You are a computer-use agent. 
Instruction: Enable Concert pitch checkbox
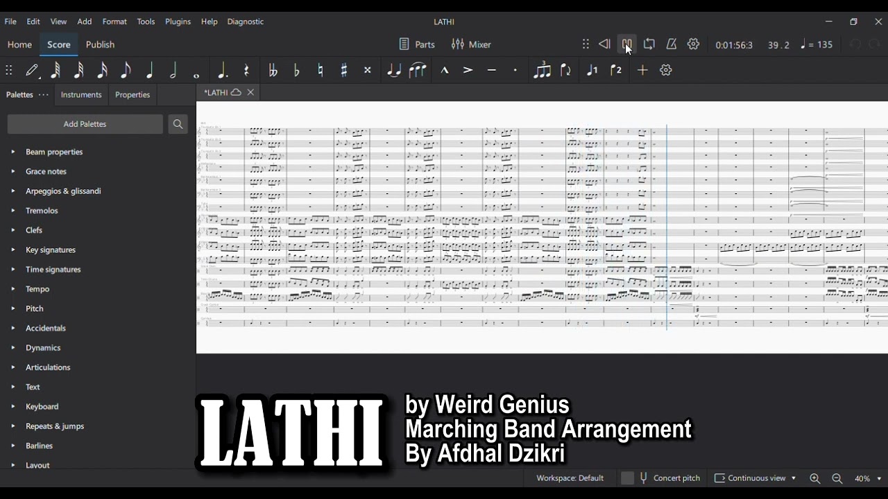628,478
